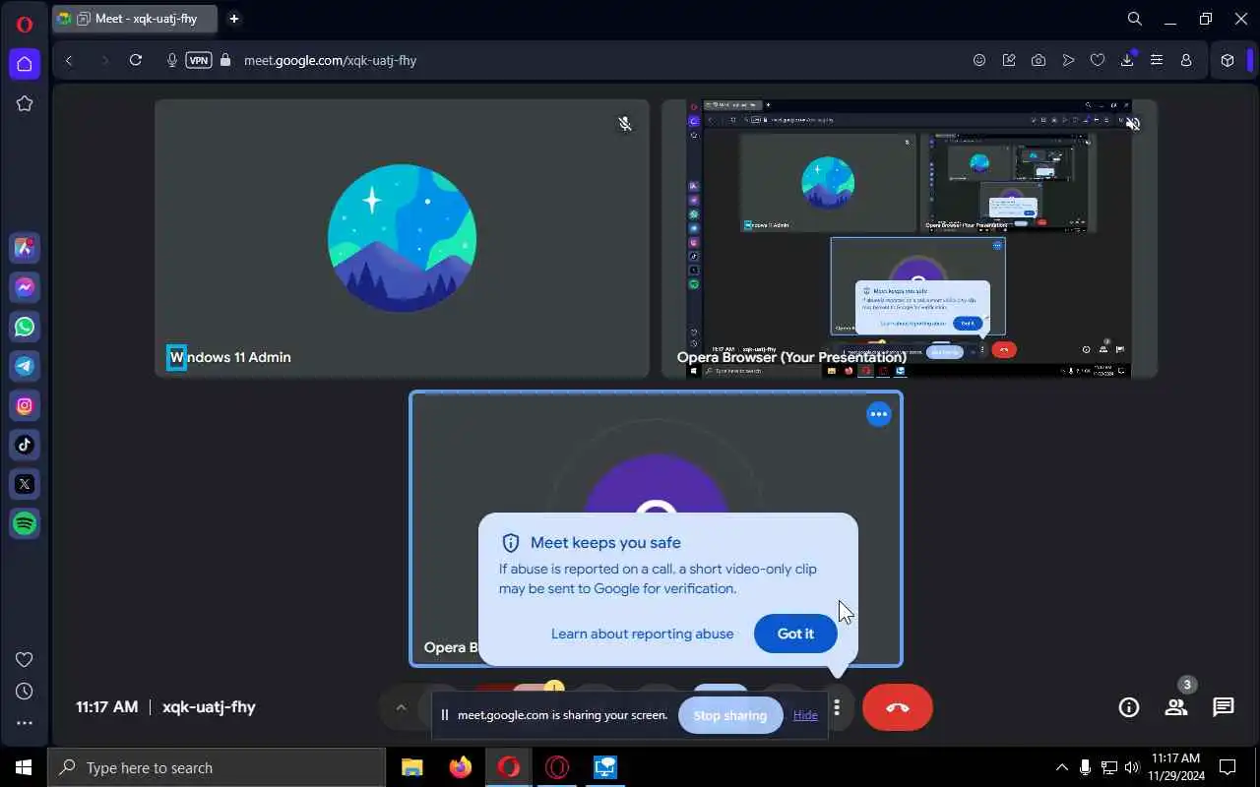Open Firefox from the taskbar
This screenshot has width=1260, height=787.
460,767
